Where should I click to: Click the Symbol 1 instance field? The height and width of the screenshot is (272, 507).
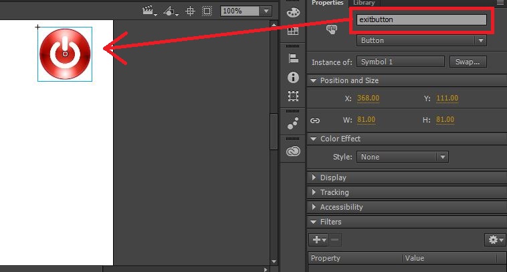click(401, 62)
